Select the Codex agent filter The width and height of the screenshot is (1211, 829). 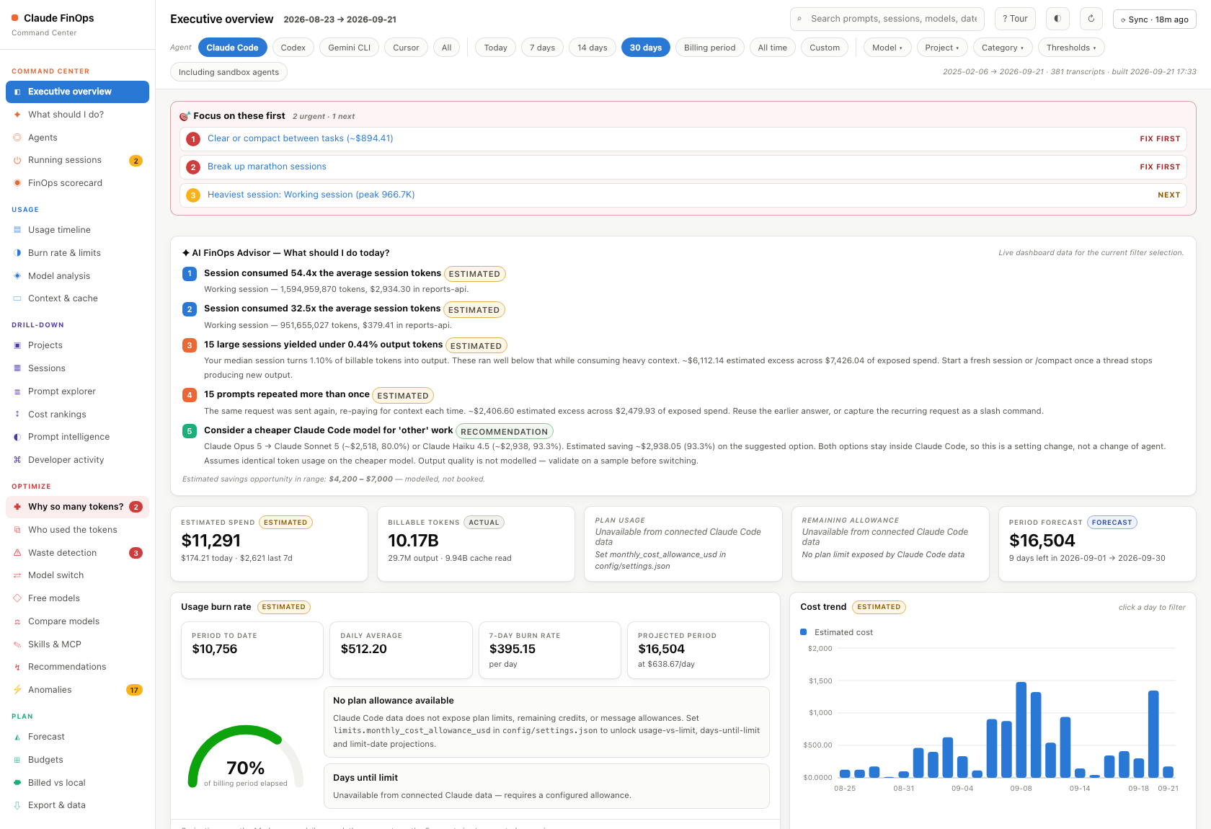(x=293, y=48)
